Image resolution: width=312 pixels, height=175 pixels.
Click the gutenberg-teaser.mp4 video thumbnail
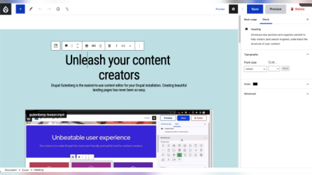pyautogui.click(x=119, y=138)
